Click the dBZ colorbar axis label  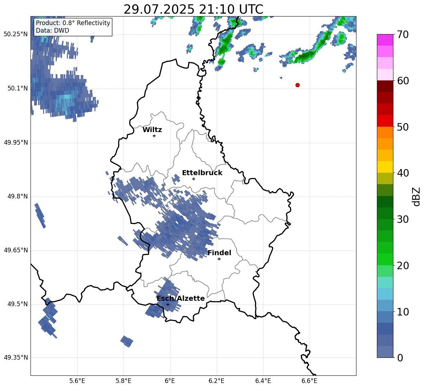coord(416,196)
